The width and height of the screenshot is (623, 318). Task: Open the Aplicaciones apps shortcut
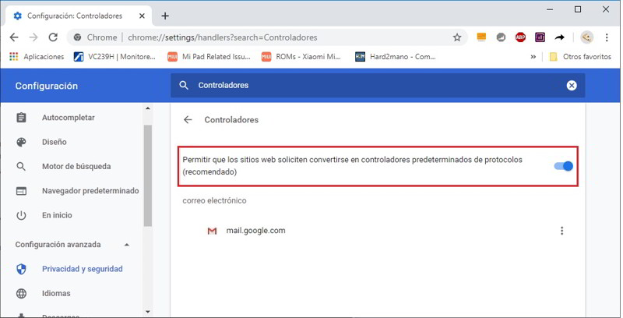click(x=37, y=57)
